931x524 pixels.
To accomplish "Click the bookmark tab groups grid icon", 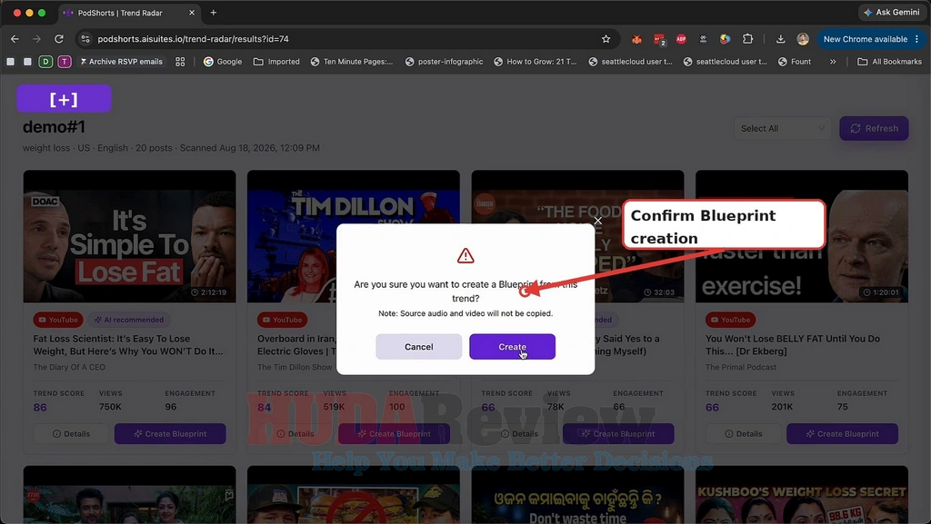I will [180, 62].
